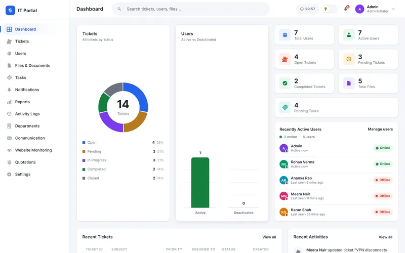Click the RV avatar for Rohan Verma

point(283,164)
